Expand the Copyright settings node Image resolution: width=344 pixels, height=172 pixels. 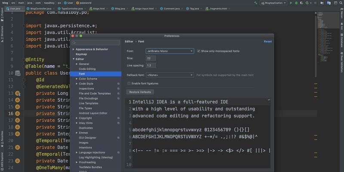click(77, 118)
